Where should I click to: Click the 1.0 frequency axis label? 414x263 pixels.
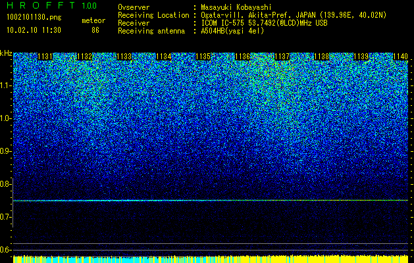pos(5,118)
